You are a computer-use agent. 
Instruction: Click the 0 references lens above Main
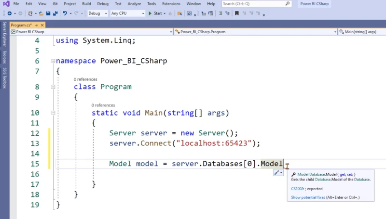pyautogui.click(x=103, y=105)
